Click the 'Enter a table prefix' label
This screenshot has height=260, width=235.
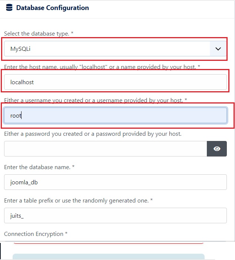tap(78, 201)
